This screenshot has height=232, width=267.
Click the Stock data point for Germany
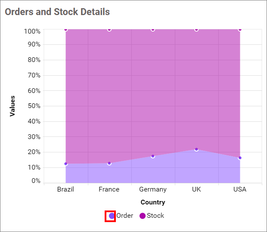153,29
